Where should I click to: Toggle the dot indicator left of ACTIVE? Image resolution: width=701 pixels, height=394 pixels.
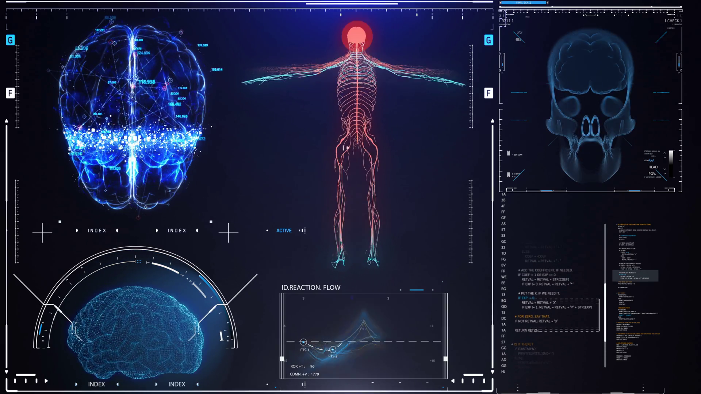267,231
